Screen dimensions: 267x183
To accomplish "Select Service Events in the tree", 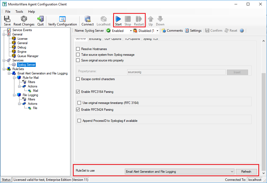I will click(22, 30).
